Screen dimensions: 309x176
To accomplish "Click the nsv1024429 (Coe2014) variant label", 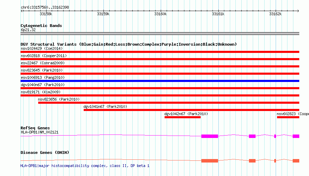I will point(42,48).
